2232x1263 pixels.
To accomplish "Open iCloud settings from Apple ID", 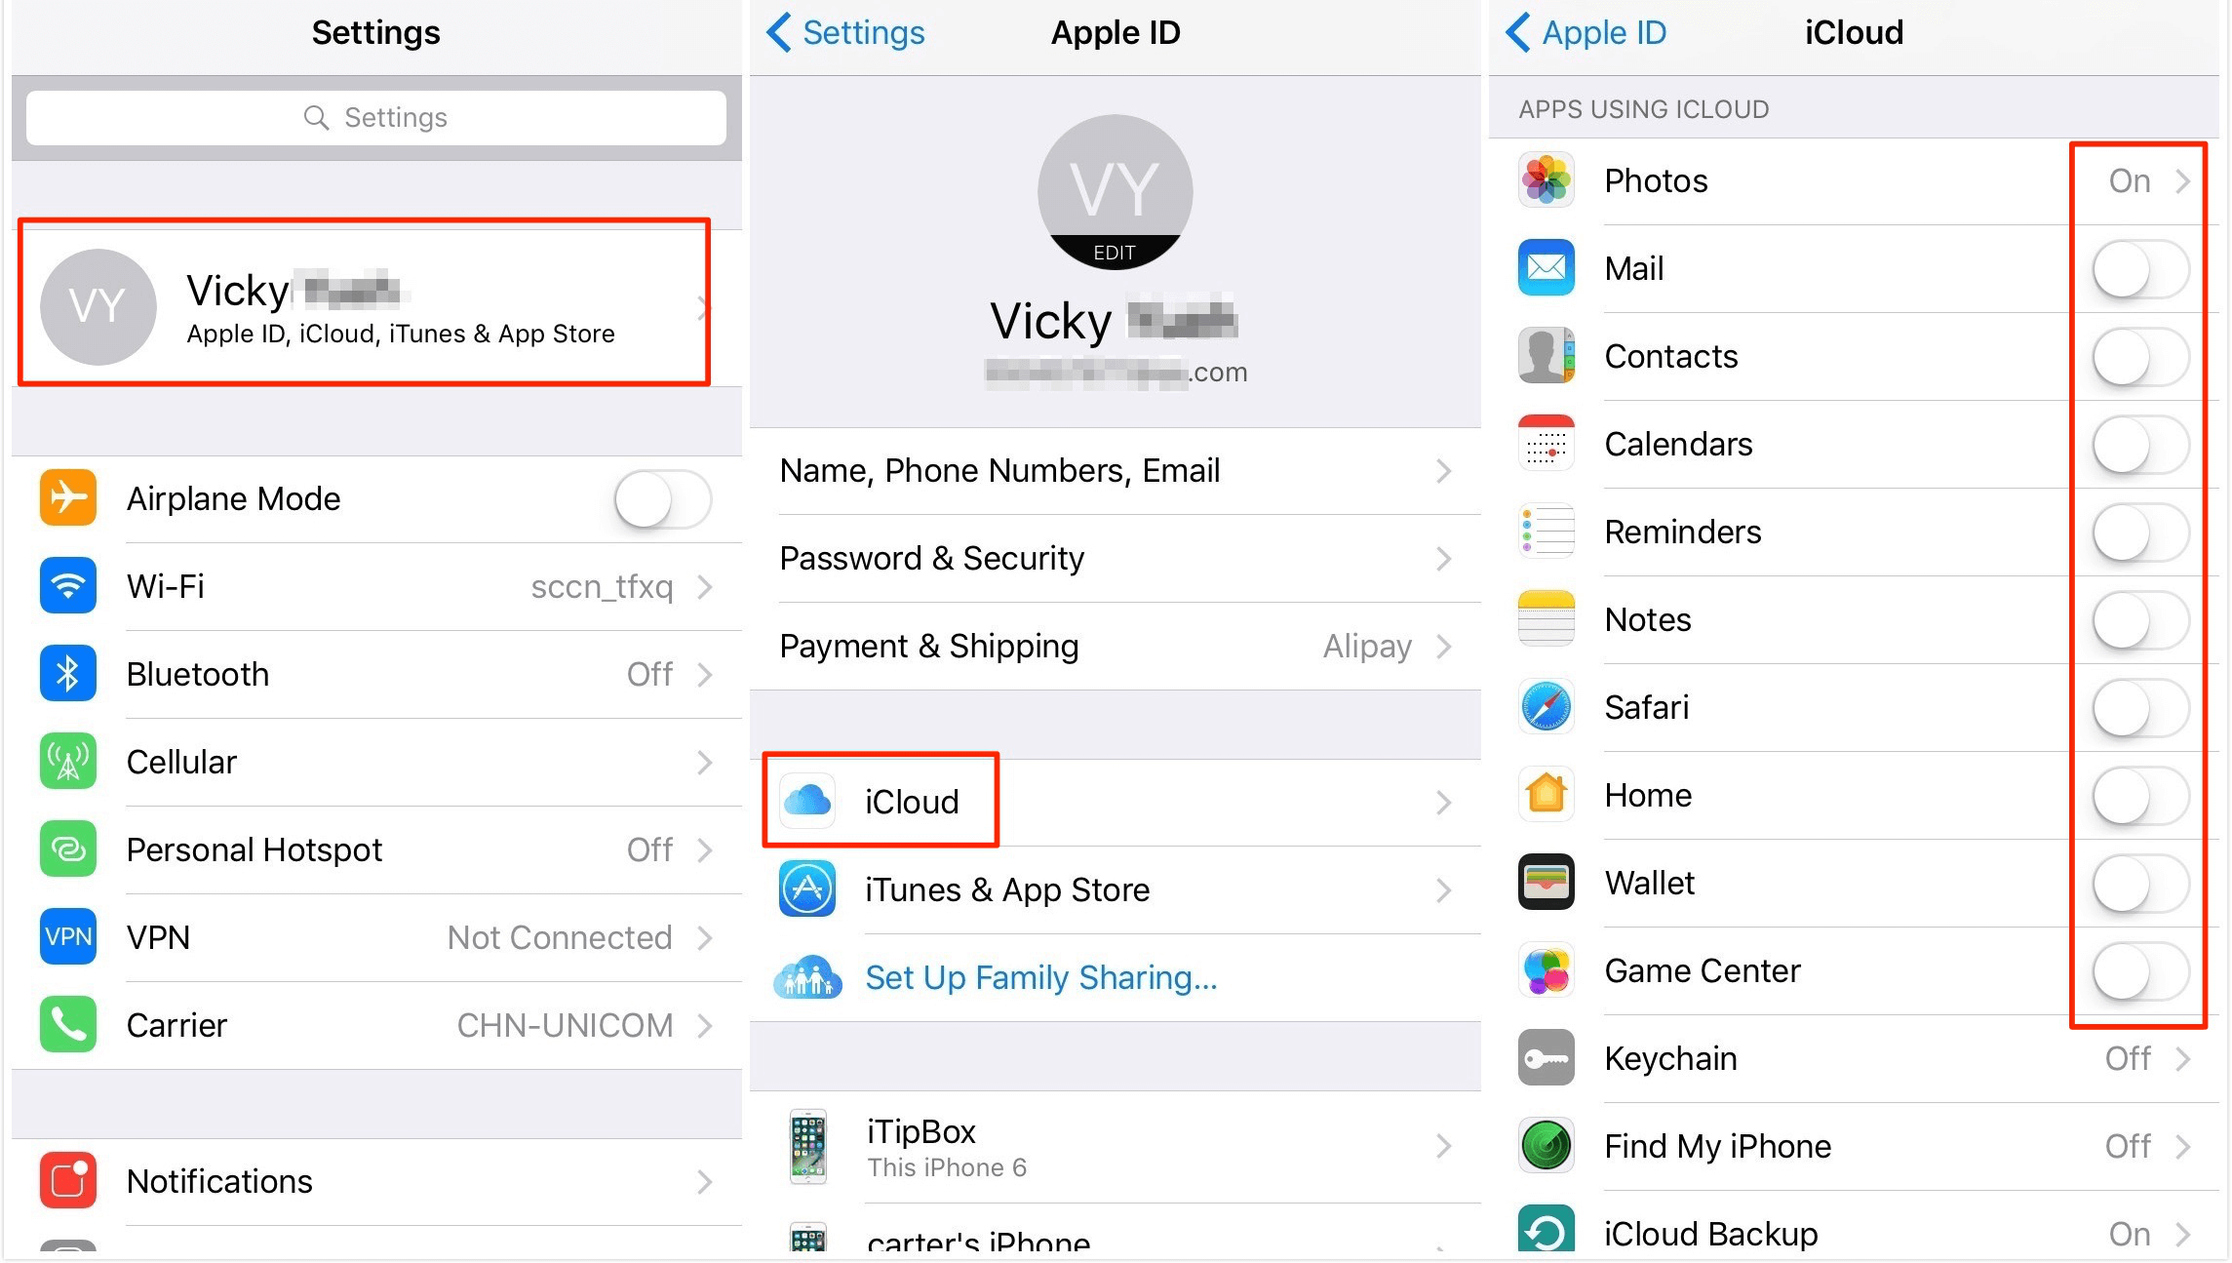I will [1115, 802].
